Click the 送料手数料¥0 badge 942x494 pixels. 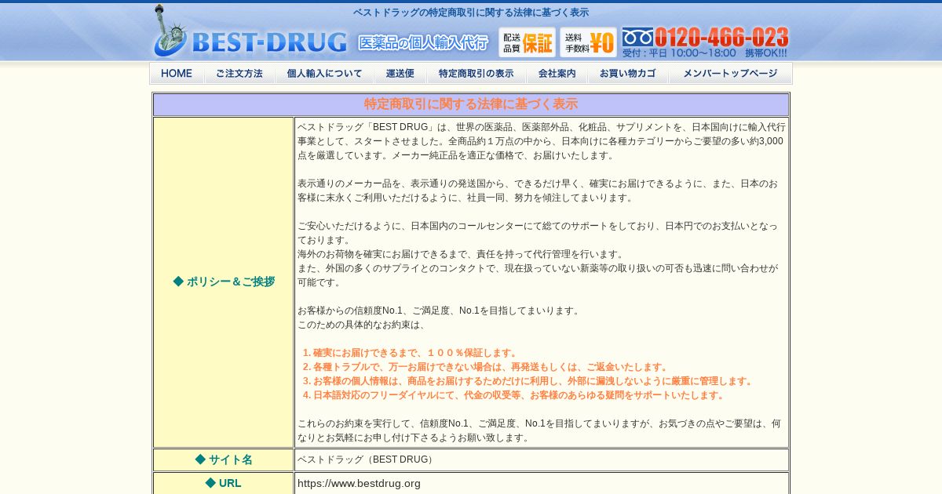(588, 42)
